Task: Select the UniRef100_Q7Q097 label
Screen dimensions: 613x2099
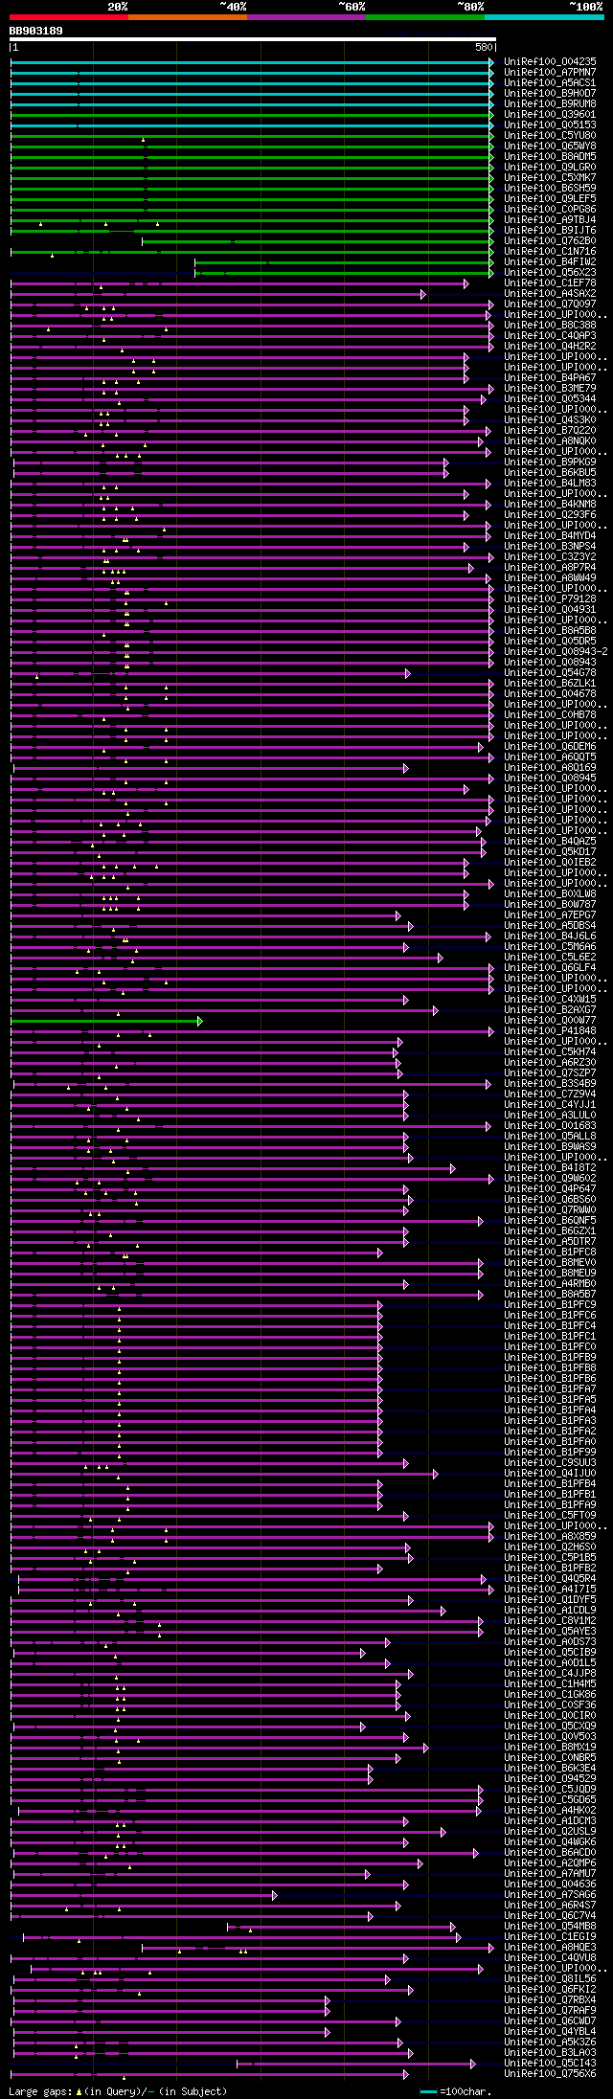Action: pos(550,304)
